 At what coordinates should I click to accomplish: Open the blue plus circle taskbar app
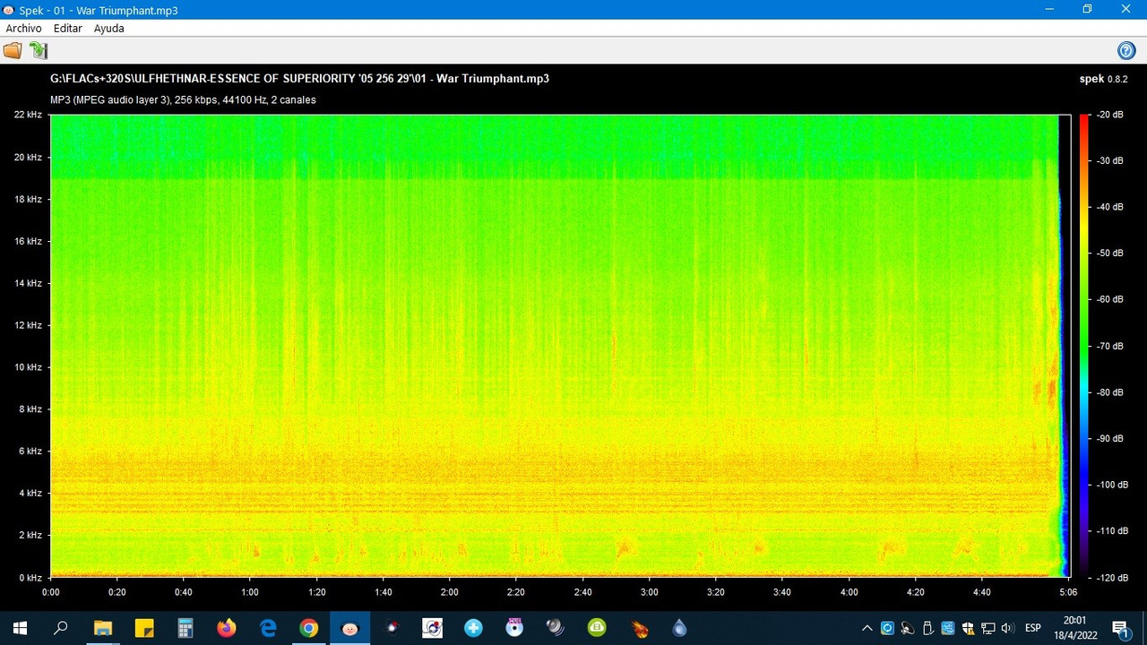coord(473,628)
